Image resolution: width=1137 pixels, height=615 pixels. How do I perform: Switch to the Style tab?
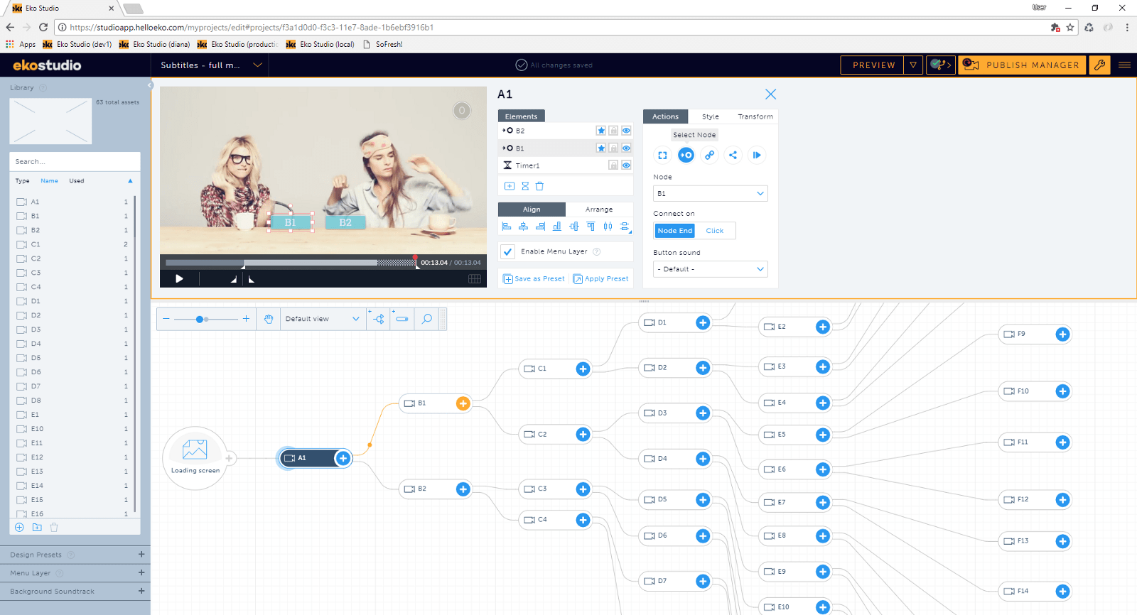point(710,116)
